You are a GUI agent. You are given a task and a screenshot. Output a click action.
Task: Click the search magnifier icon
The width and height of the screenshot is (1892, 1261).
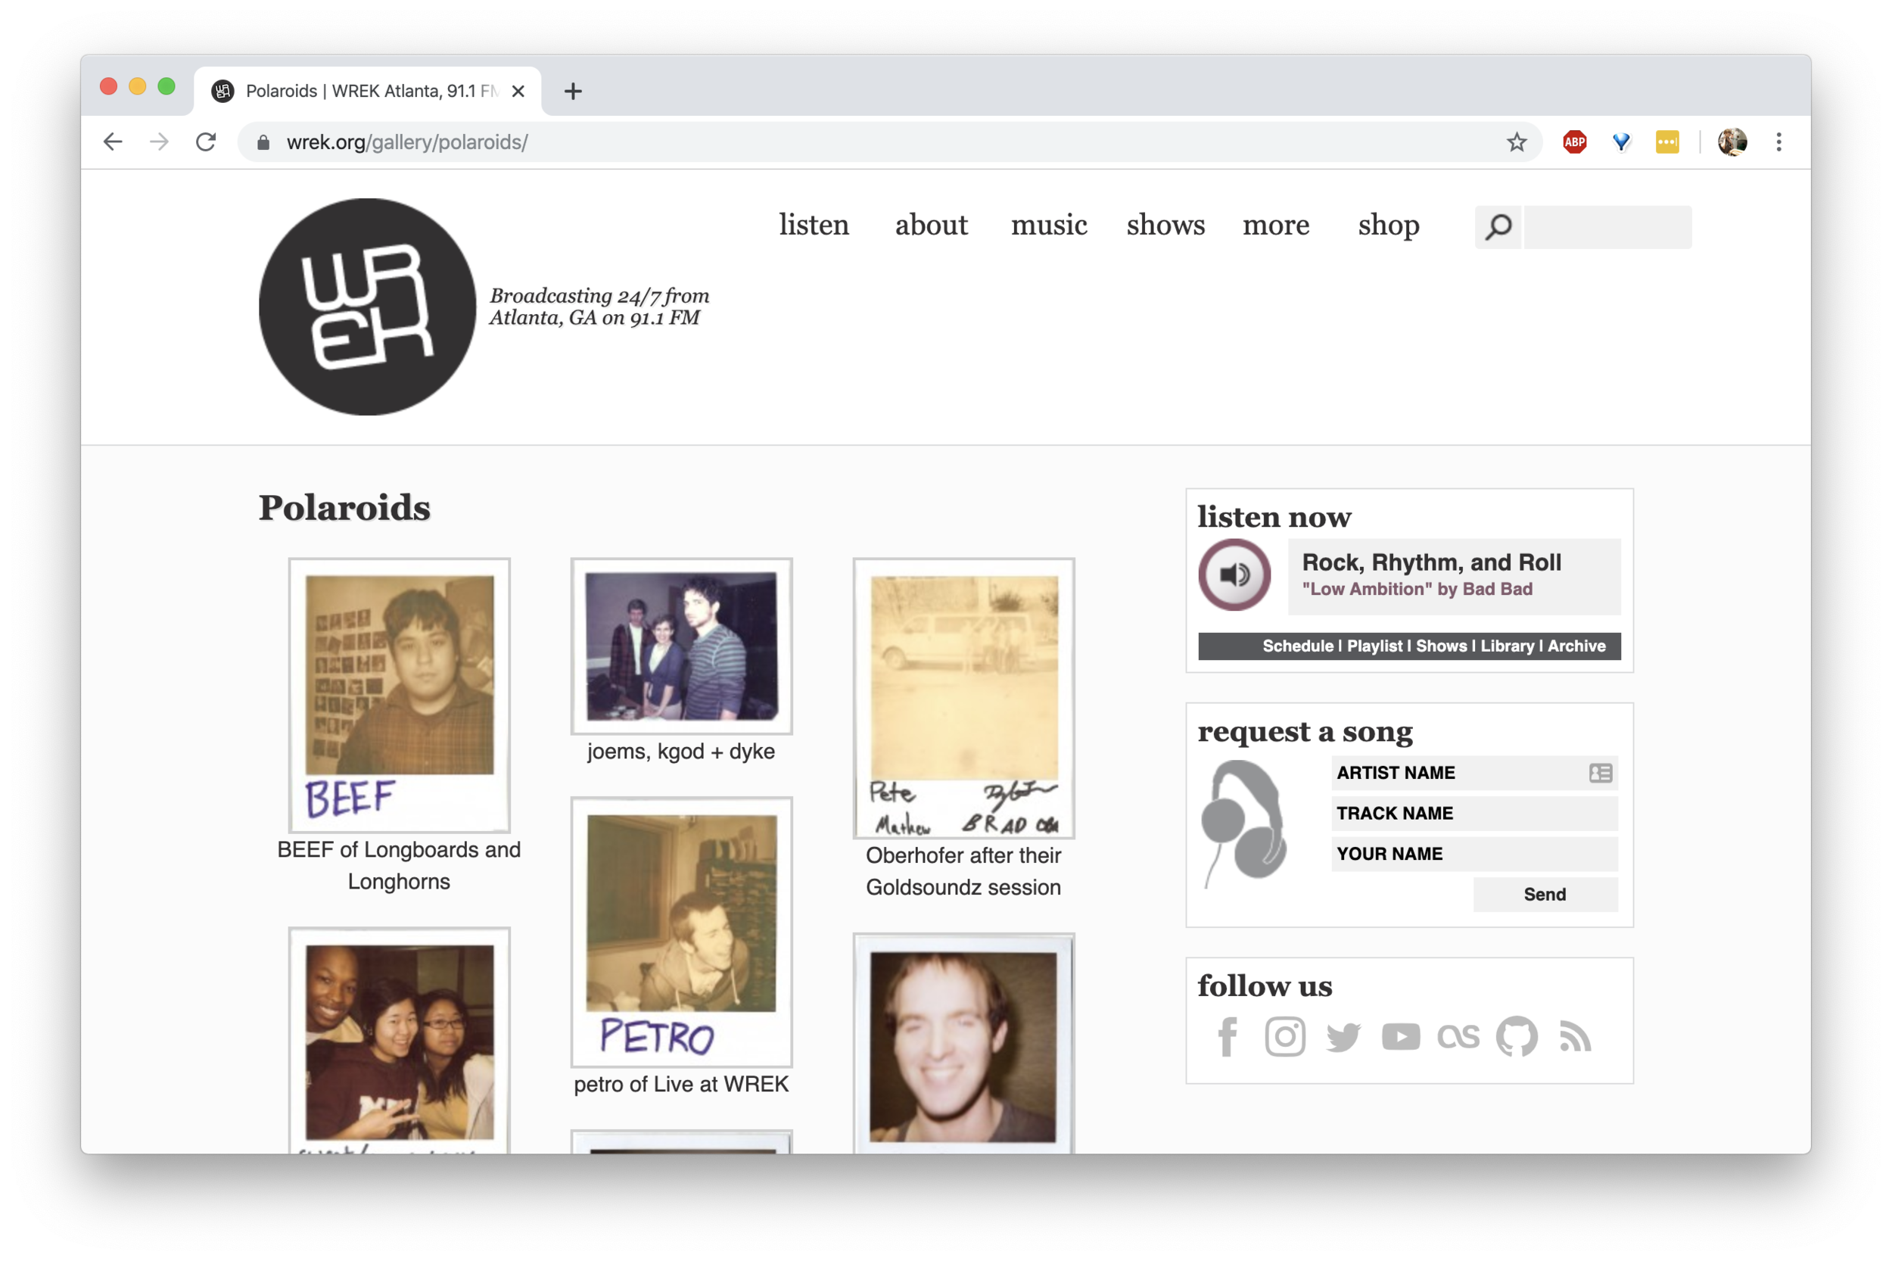[1498, 226]
